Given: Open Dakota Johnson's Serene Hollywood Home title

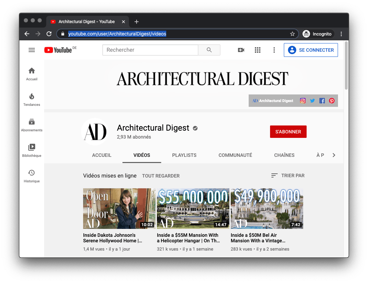Looking at the screenshot, I should [x=112, y=238].
